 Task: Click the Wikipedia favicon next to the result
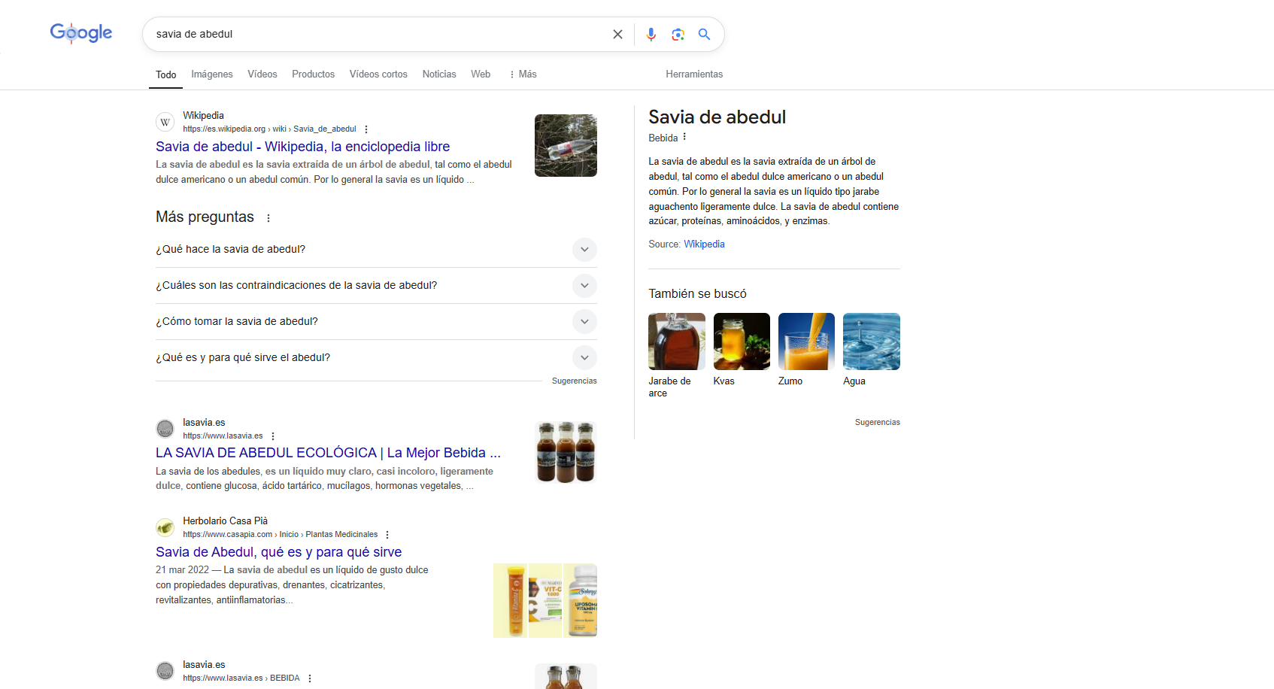pos(165,121)
